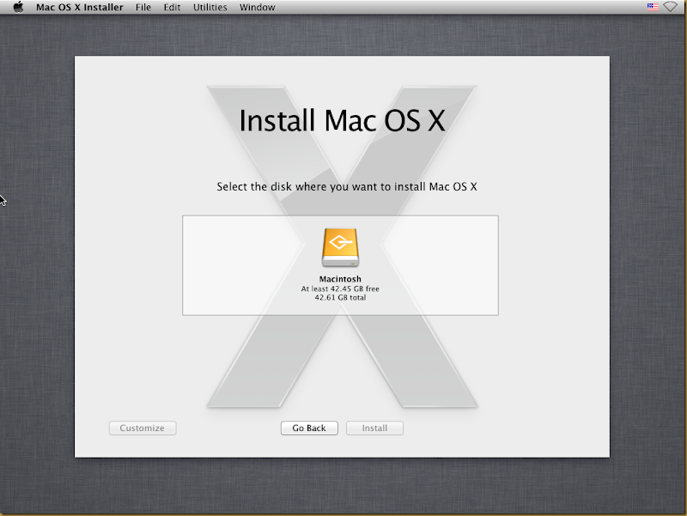Click the Customize button
687x516 pixels.
tap(143, 428)
